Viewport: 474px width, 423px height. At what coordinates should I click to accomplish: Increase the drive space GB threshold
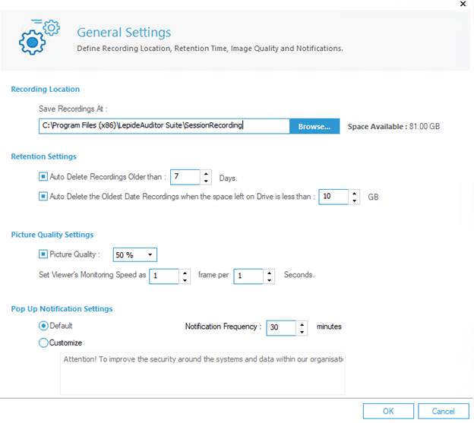point(354,194)
